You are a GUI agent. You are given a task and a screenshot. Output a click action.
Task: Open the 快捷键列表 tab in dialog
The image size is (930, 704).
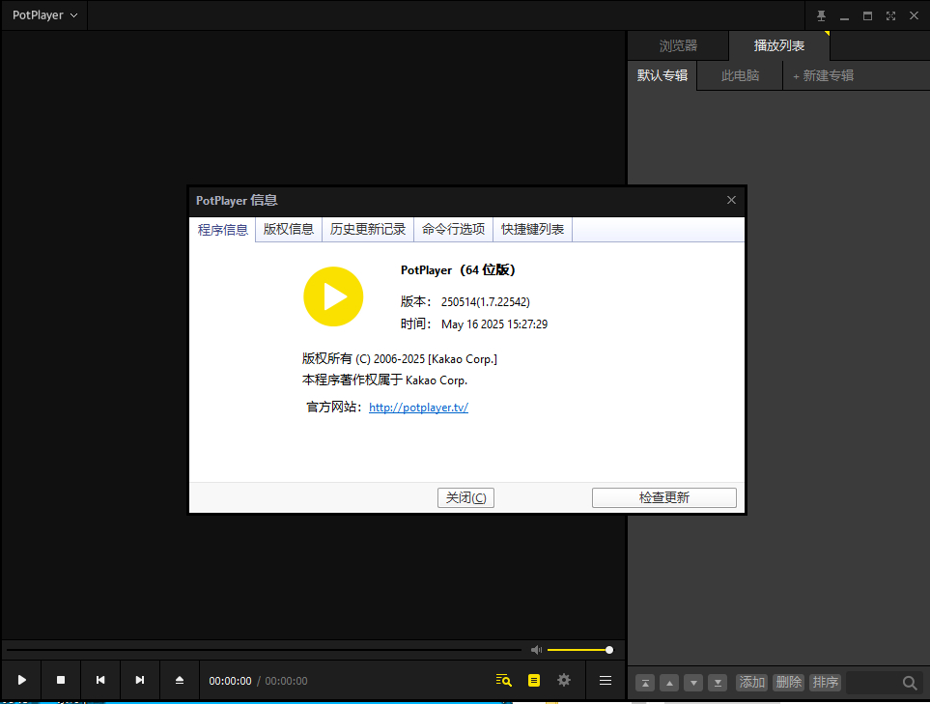[533, 229]
